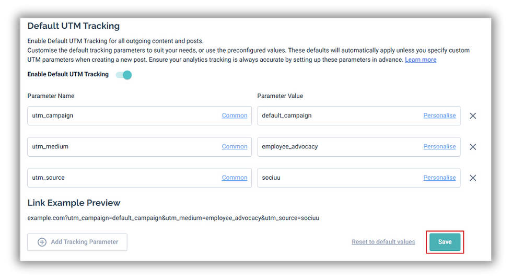Image resolution: width=512 pixels, height=279 pixels.
Task: Open Common options for utm_medium name
Action: click(x=235, y=146)
